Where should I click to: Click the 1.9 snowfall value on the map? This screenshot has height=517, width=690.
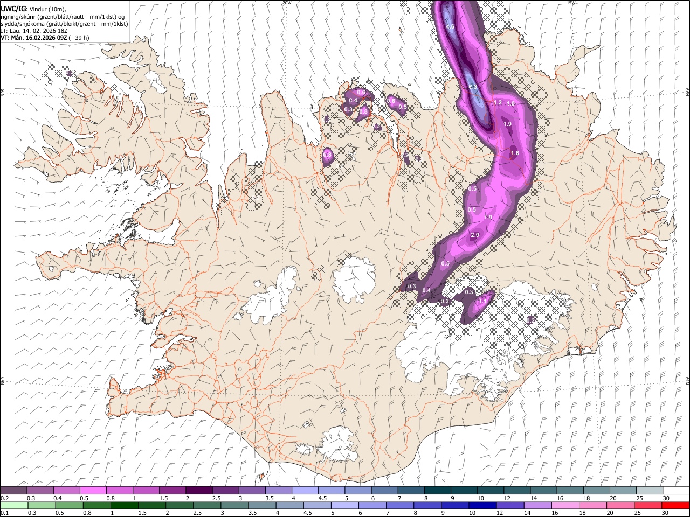tap(507, 124)
